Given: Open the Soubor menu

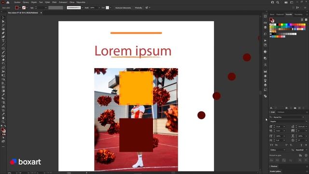Looking at the screenshot, I should tap(17, 2).
